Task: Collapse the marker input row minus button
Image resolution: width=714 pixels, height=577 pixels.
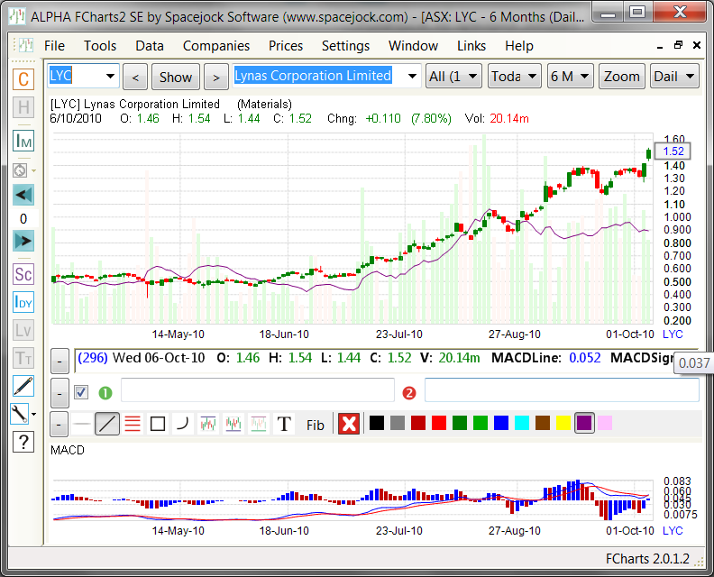Action: click(59, 392)
